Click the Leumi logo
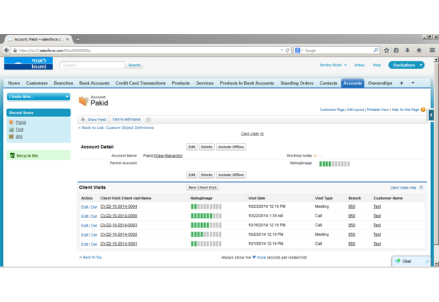This screenshot has width=439, height=302. [29, 63]
